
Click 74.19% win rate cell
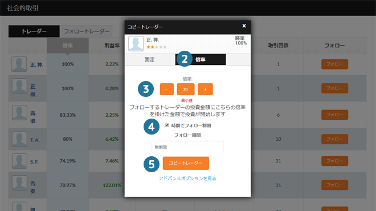(68, 161)
